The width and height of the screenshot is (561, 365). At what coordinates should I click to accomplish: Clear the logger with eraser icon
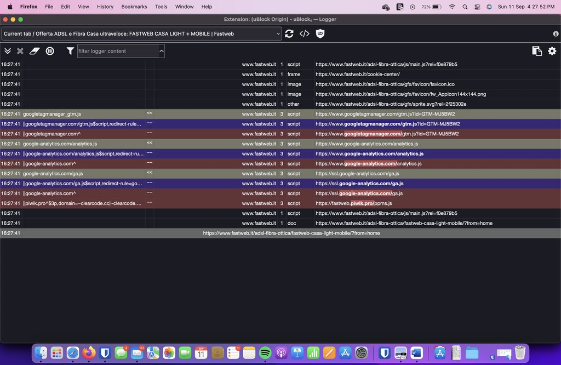click(x=35, y=51)
